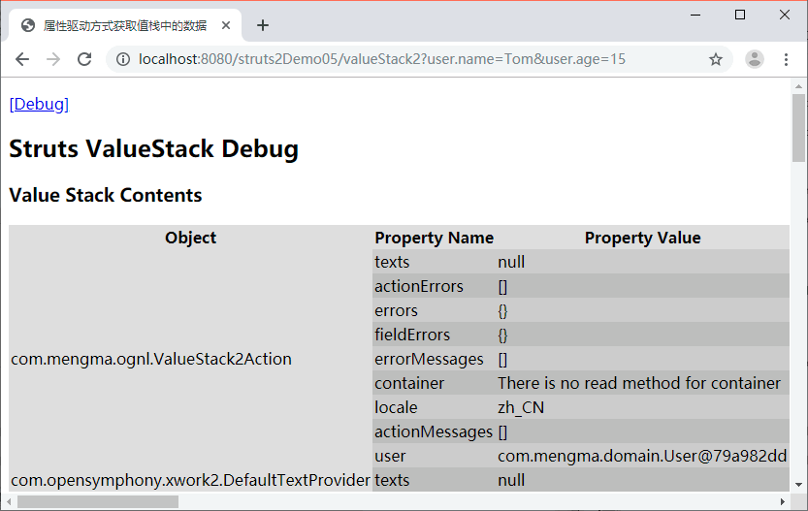Click the Property Value column header
Screen dimensions: 808x511
pyautogui.click(x=642, y=238)
